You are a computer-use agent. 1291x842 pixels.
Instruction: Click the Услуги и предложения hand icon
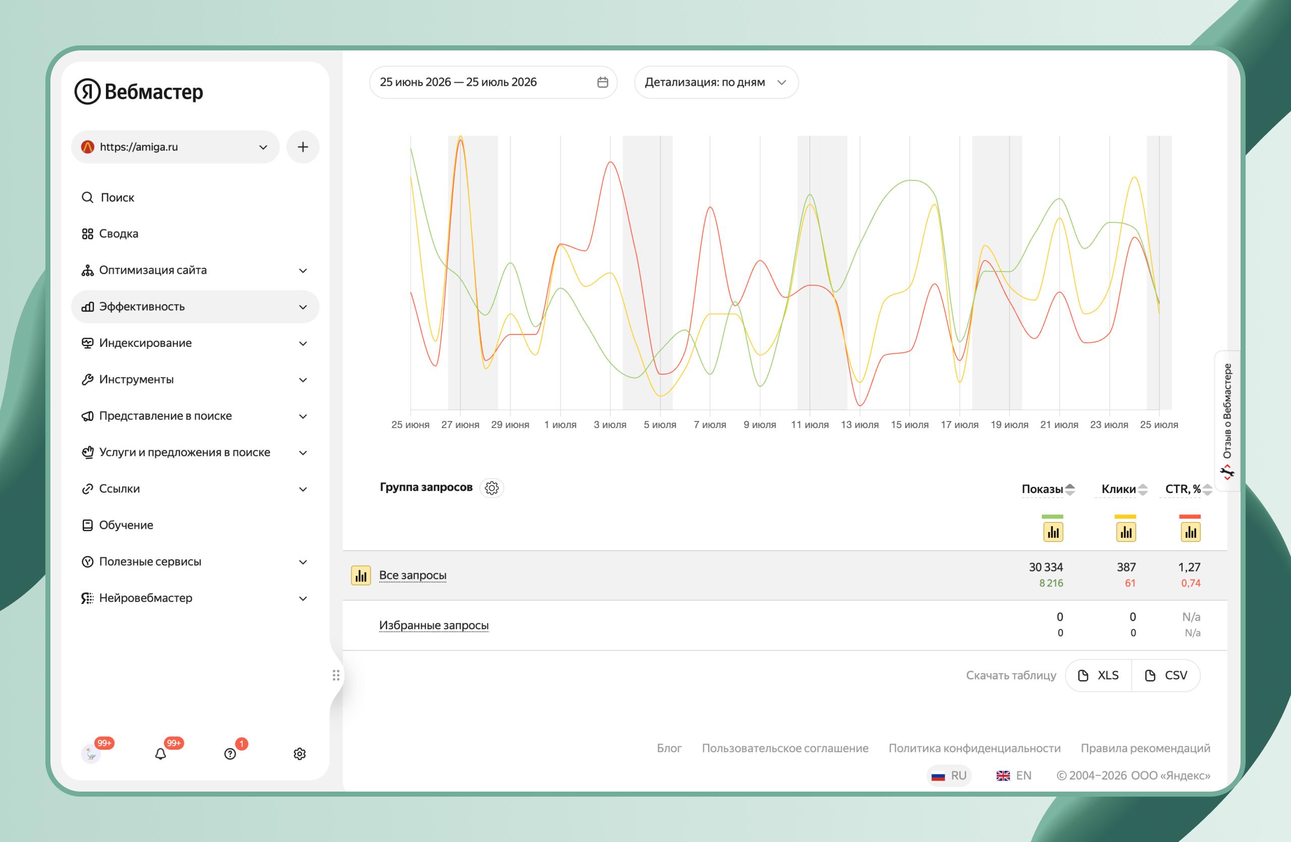87,452
